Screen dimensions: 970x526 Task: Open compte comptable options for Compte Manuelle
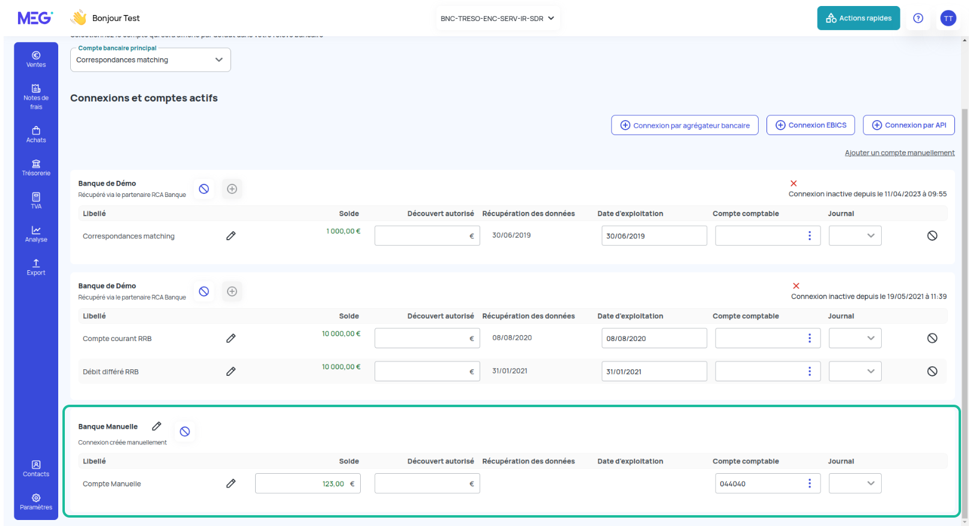pos(810,483)
